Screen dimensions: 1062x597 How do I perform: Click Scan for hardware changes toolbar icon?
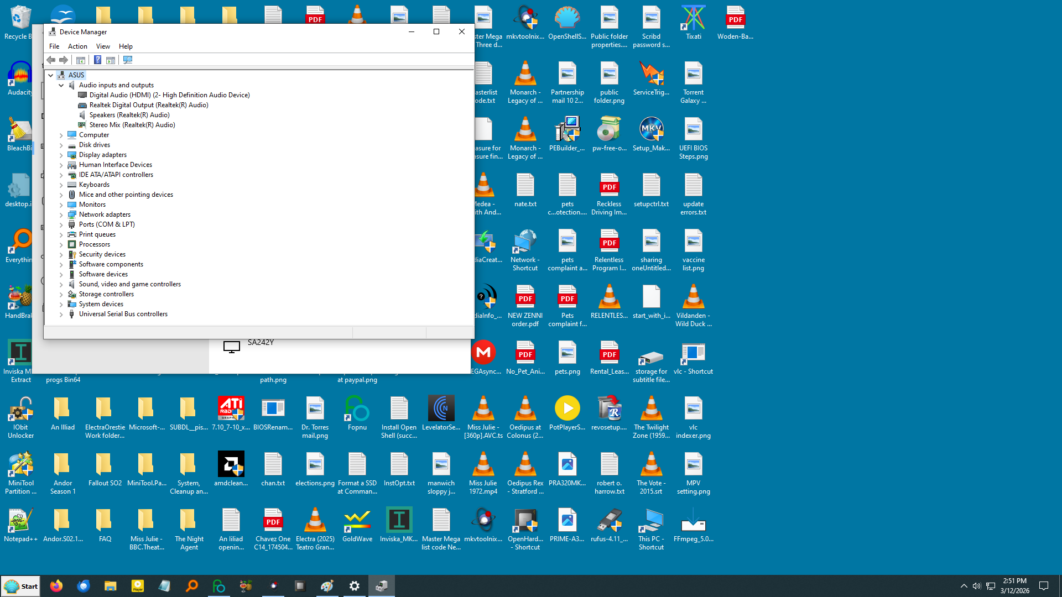pos(128,60)
